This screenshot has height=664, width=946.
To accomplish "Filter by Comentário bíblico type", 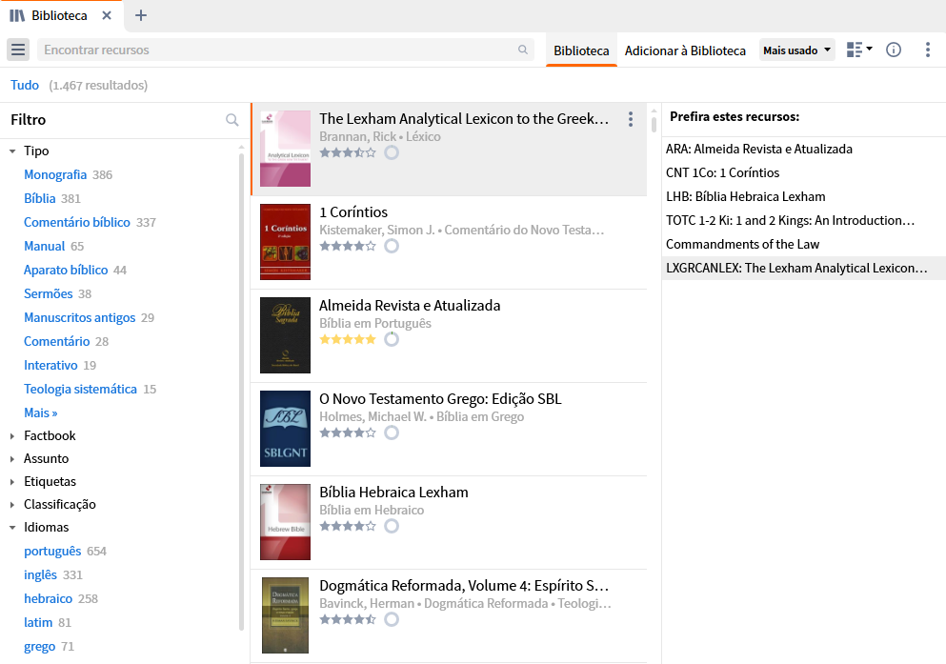I will coord(77,223).
